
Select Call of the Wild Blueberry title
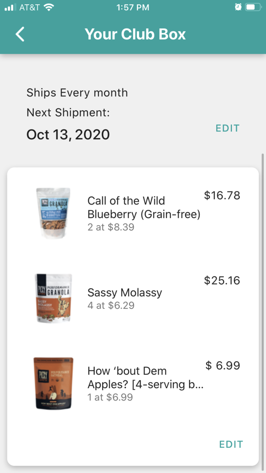pos(144,207)
